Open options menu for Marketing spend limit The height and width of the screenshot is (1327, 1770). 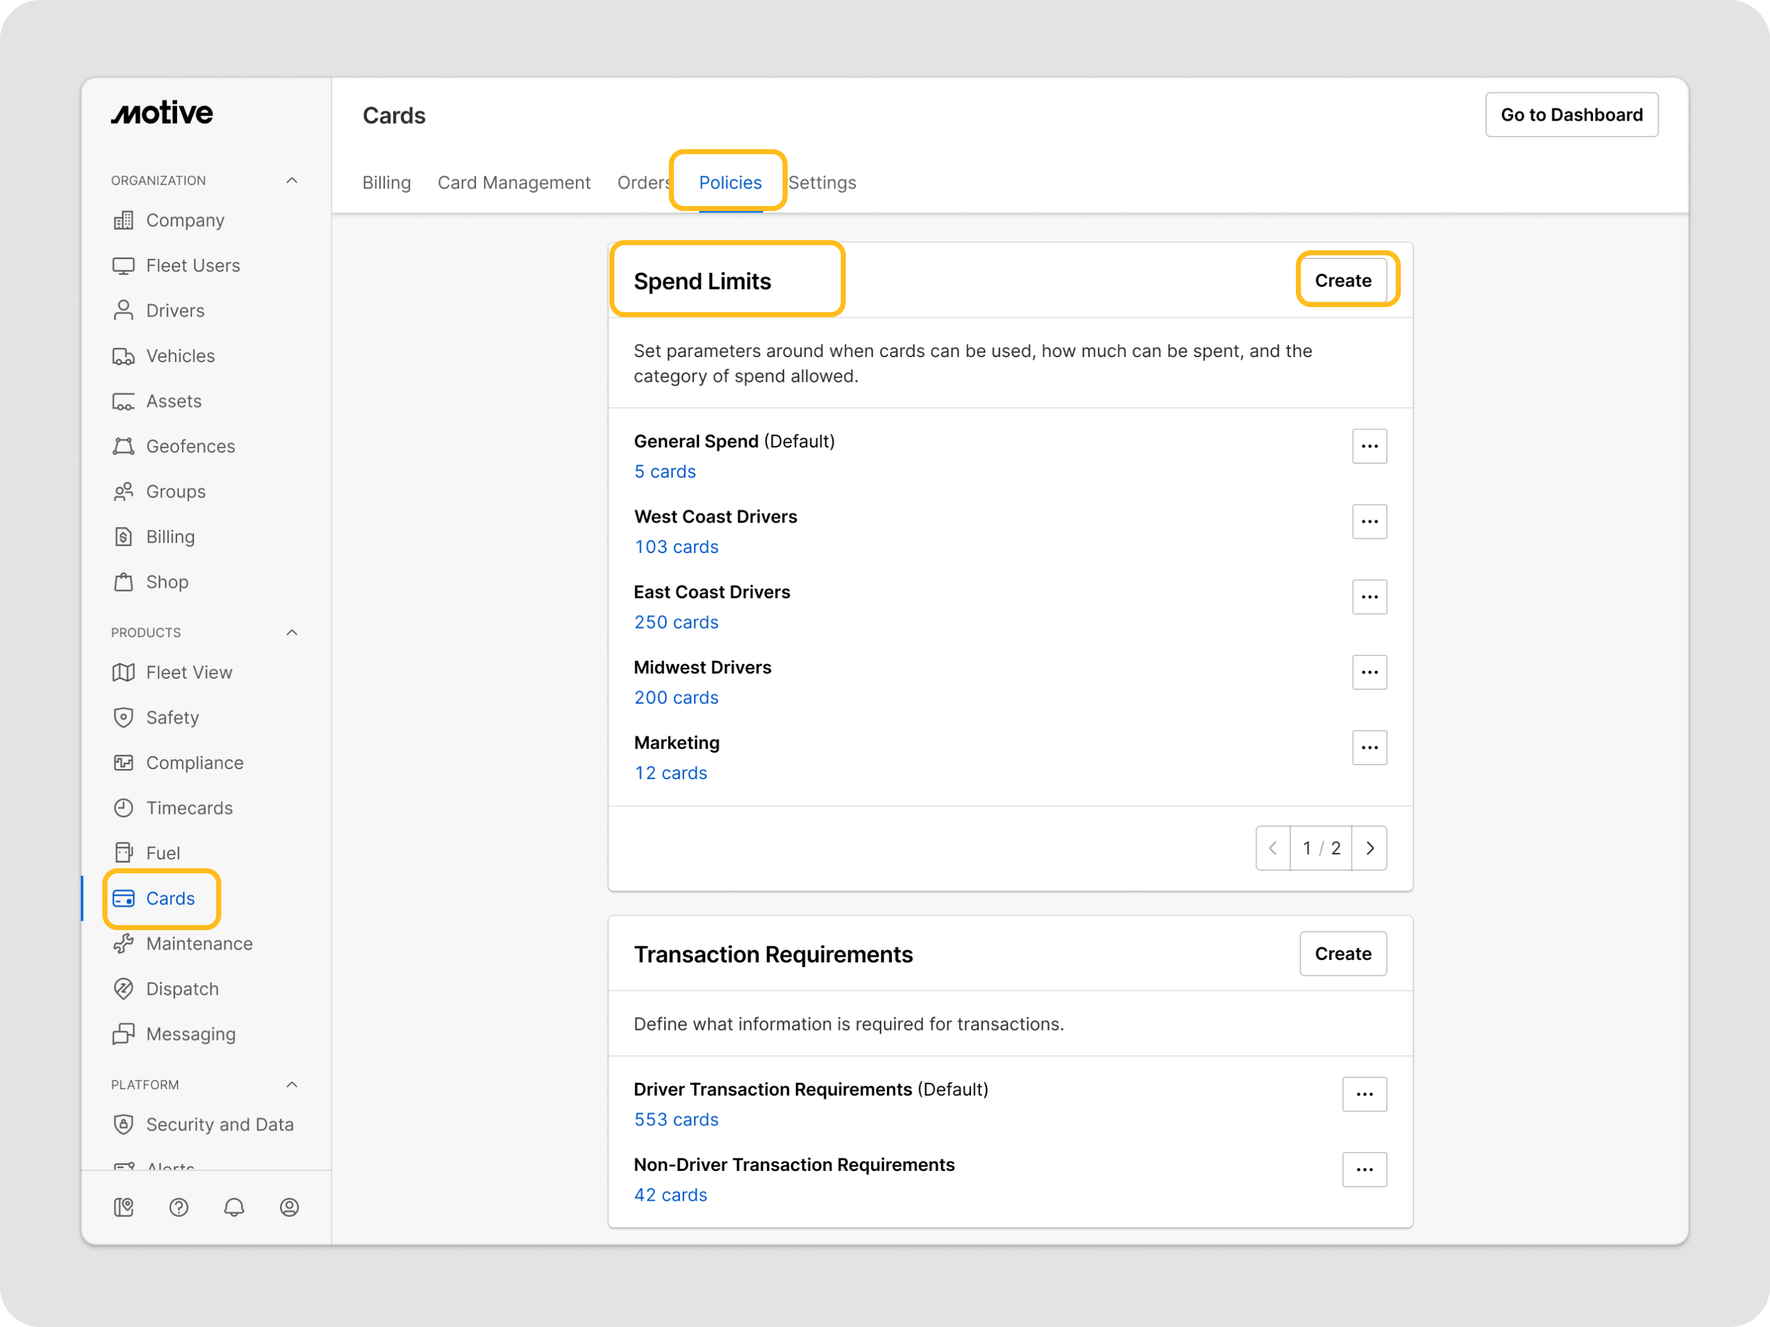(1369, 748)
